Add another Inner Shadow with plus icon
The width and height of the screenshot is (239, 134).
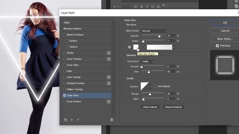pos(109,59)
